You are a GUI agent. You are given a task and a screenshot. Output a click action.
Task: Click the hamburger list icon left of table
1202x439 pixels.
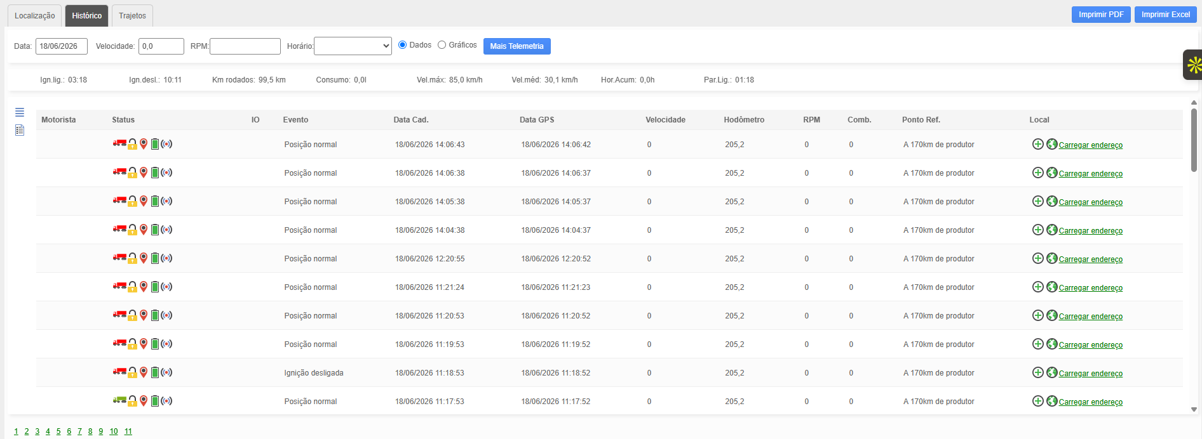[20, 112]
